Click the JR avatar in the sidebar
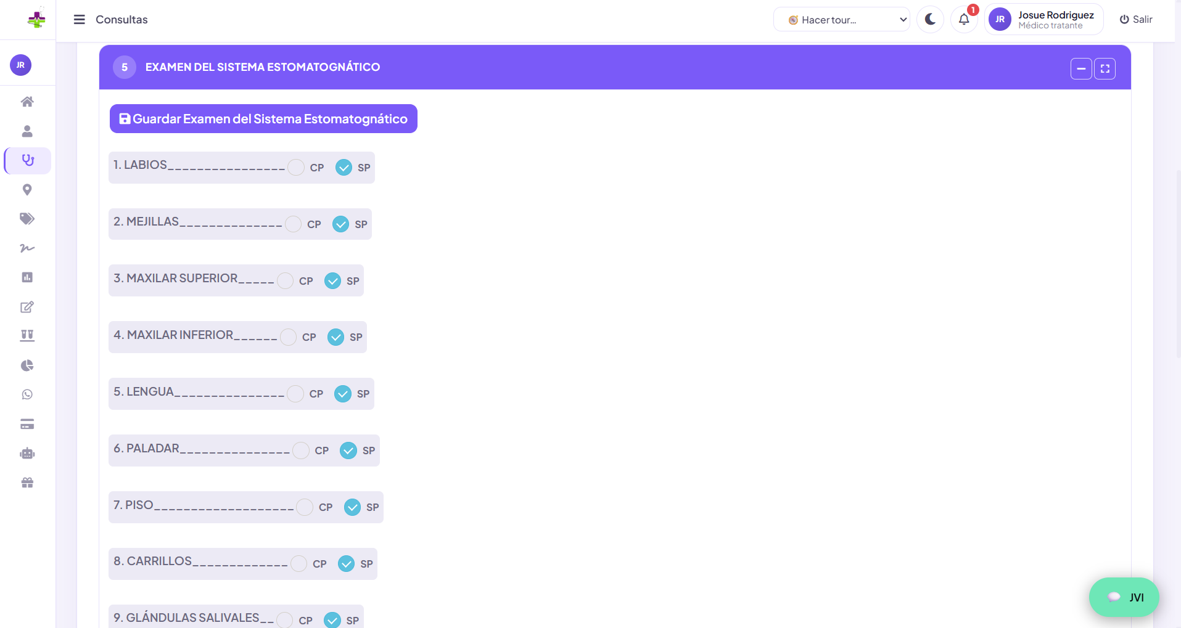The image size is (1181, 628). tap(20, 65)
